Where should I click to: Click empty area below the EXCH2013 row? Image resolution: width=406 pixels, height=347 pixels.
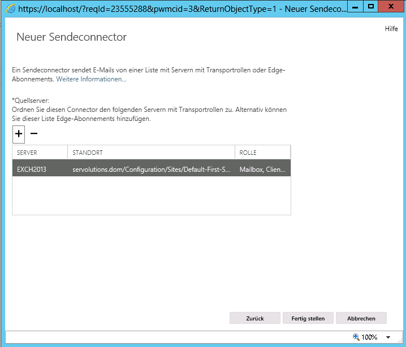(151, 195)
